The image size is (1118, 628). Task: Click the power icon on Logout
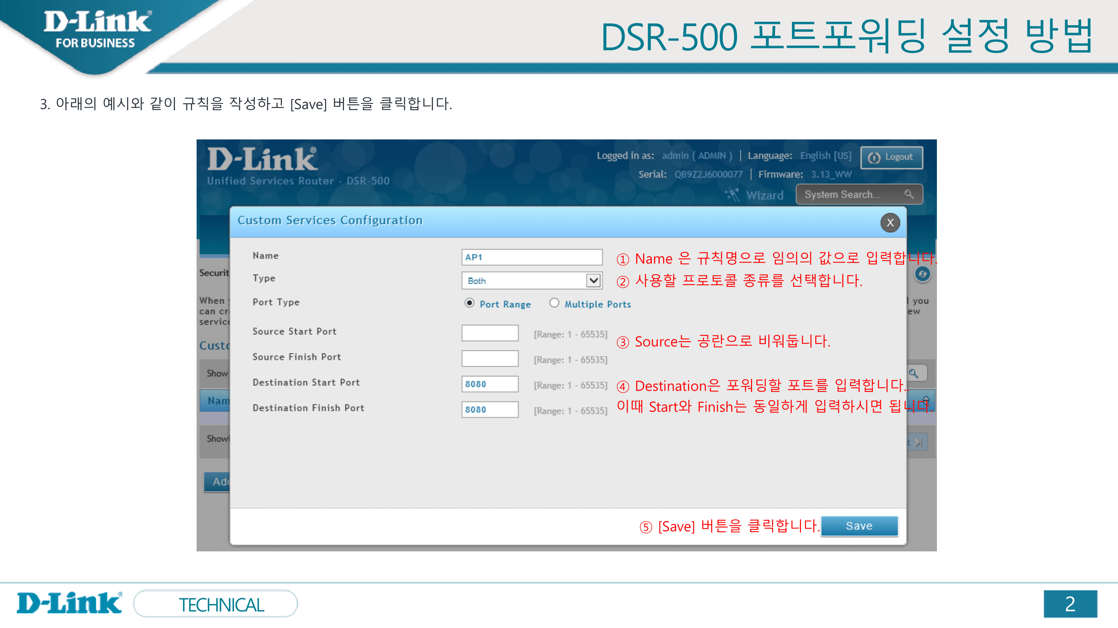pyautogui.click(x=874, y=158)
